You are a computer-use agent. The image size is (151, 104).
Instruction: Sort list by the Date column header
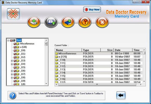click(123, 50)
